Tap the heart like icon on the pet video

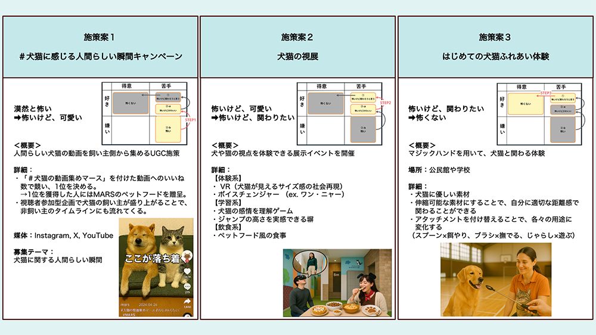click(x=187, y=270)
